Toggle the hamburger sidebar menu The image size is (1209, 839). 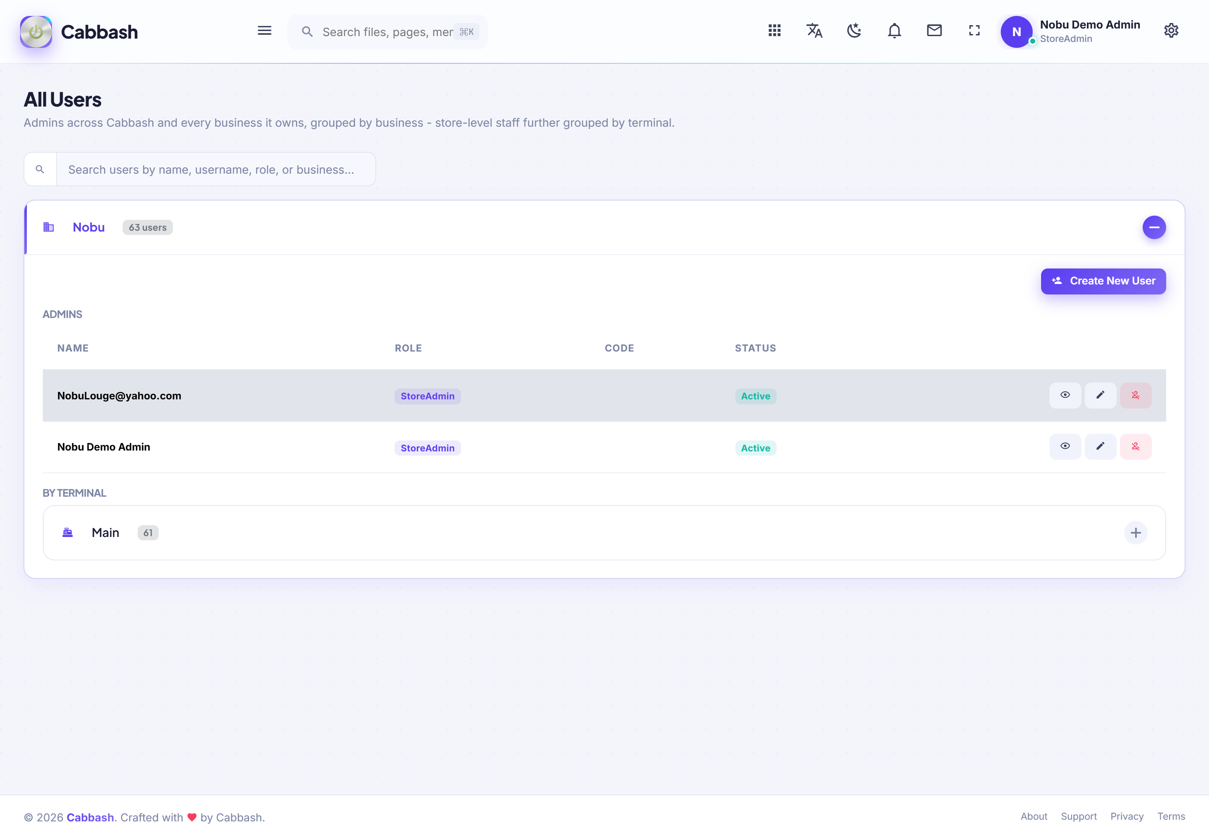(x=264, y=31)
